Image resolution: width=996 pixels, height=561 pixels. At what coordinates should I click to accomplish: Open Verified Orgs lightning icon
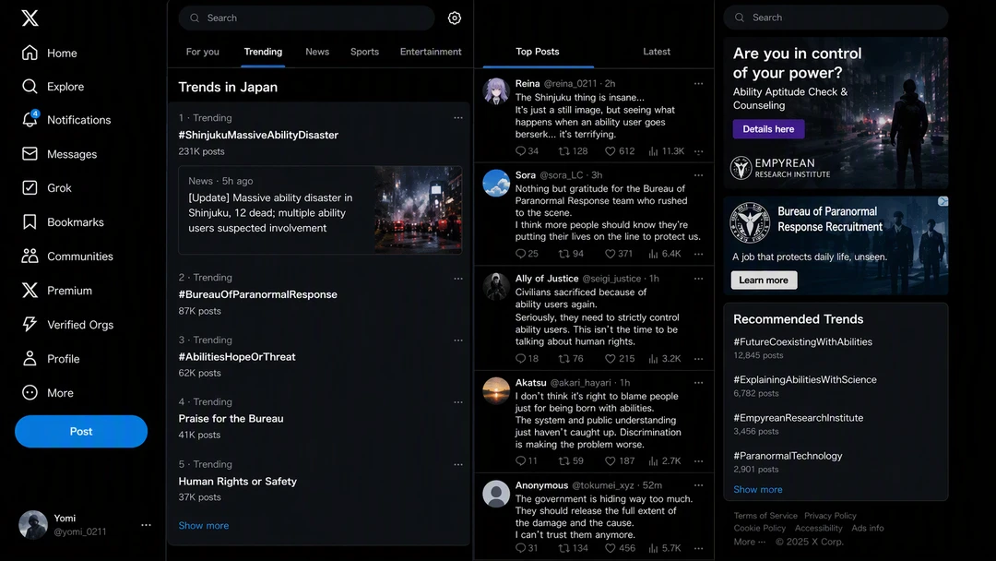pyautogui.click(x=30, y=324)
